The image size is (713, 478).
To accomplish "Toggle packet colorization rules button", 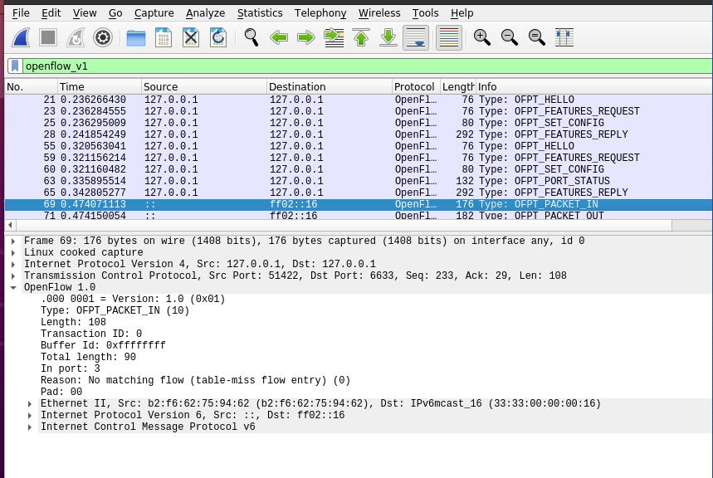I will click(x=449, y=37).
